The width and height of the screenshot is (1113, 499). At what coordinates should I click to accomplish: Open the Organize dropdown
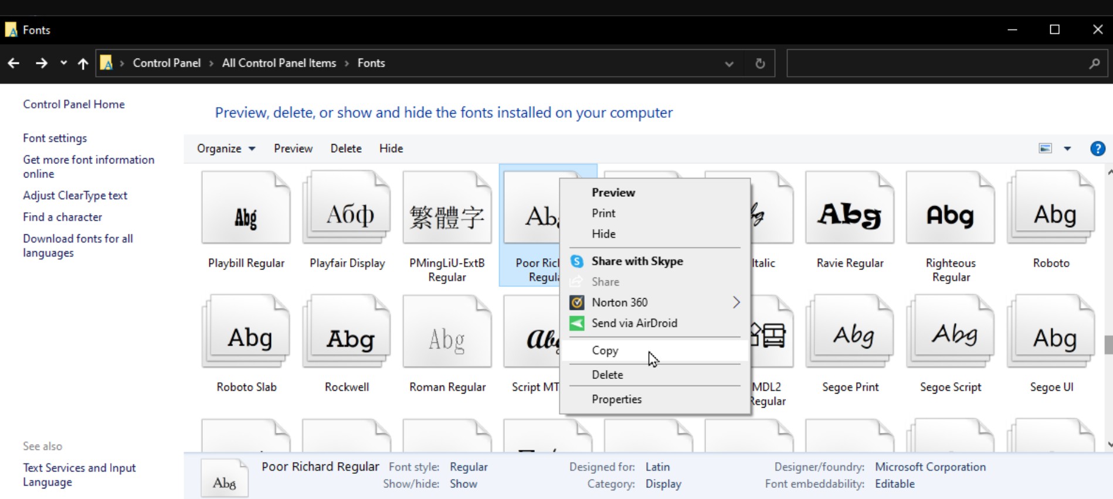click(x=226, y=149)
